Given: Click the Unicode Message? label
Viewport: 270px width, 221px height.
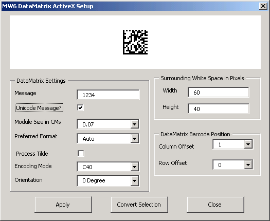Looking at the screenshot, I should click(39, 108).
